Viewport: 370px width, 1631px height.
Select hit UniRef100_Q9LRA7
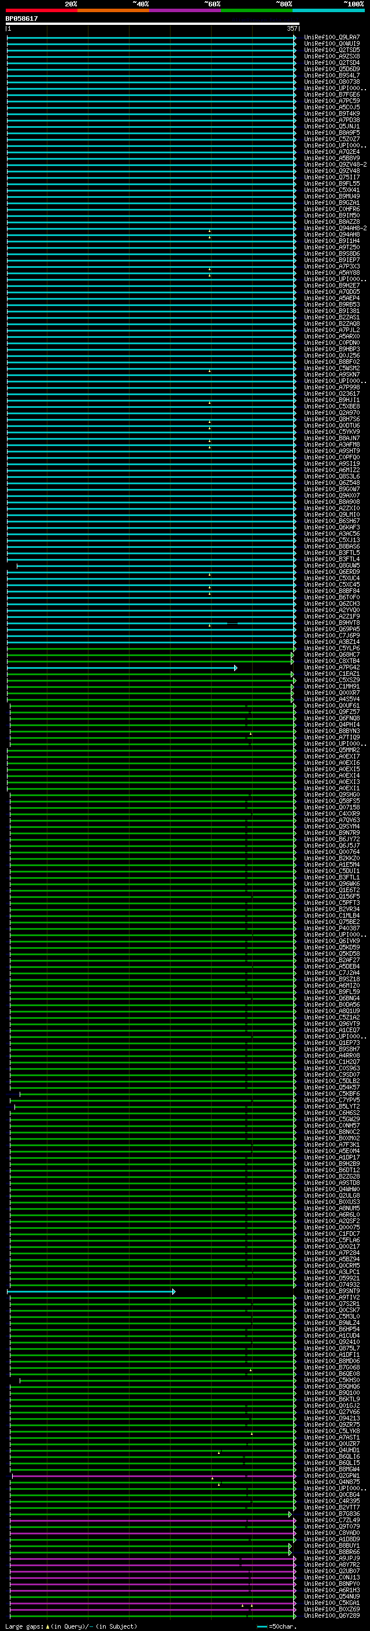click(x=332, y=38)
